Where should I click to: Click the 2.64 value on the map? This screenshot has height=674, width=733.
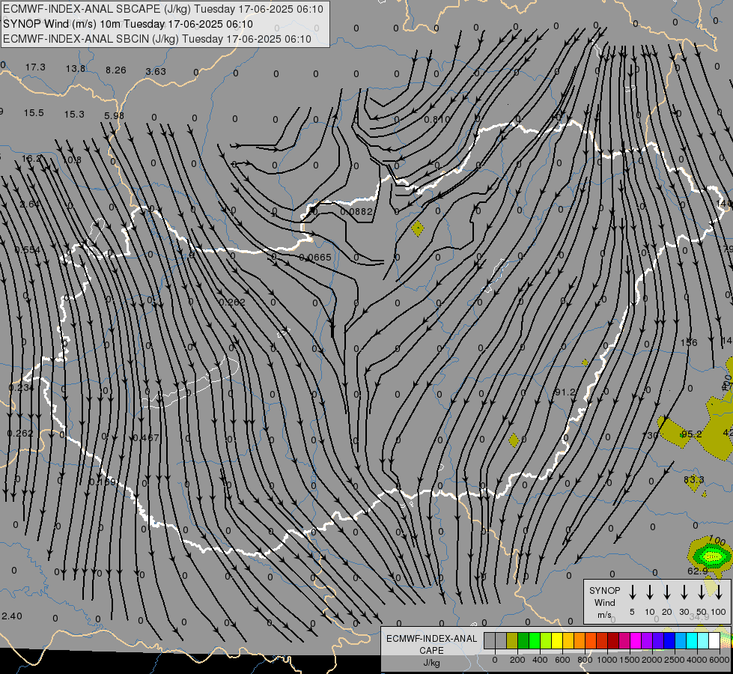[29, 204]
